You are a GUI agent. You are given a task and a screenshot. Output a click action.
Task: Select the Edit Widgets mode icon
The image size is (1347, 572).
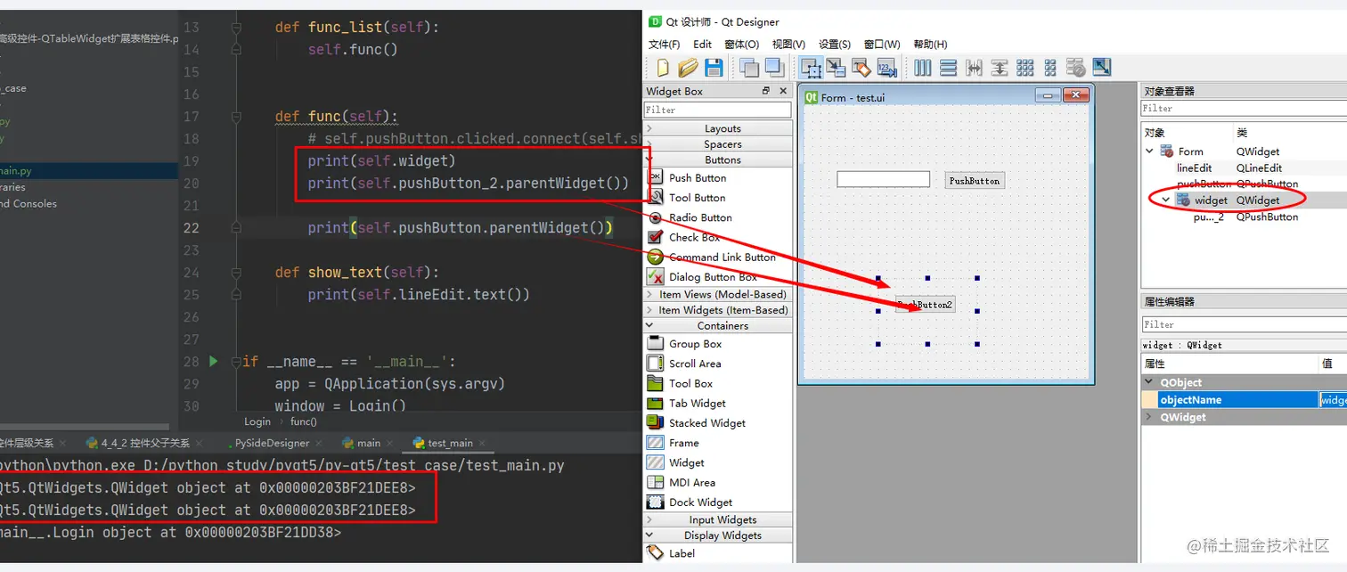tap(811, 68)
